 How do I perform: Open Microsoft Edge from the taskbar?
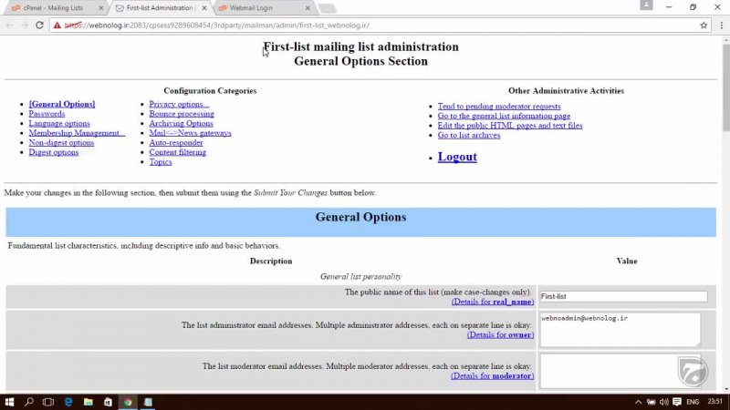click(x=68, y=401)
